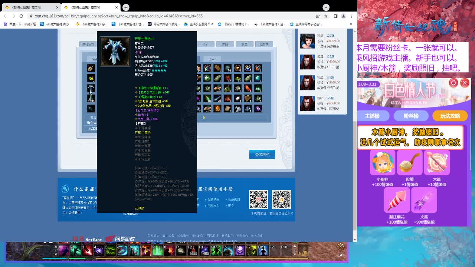Open the Chrome profile avatar

(x=344, y=16)
